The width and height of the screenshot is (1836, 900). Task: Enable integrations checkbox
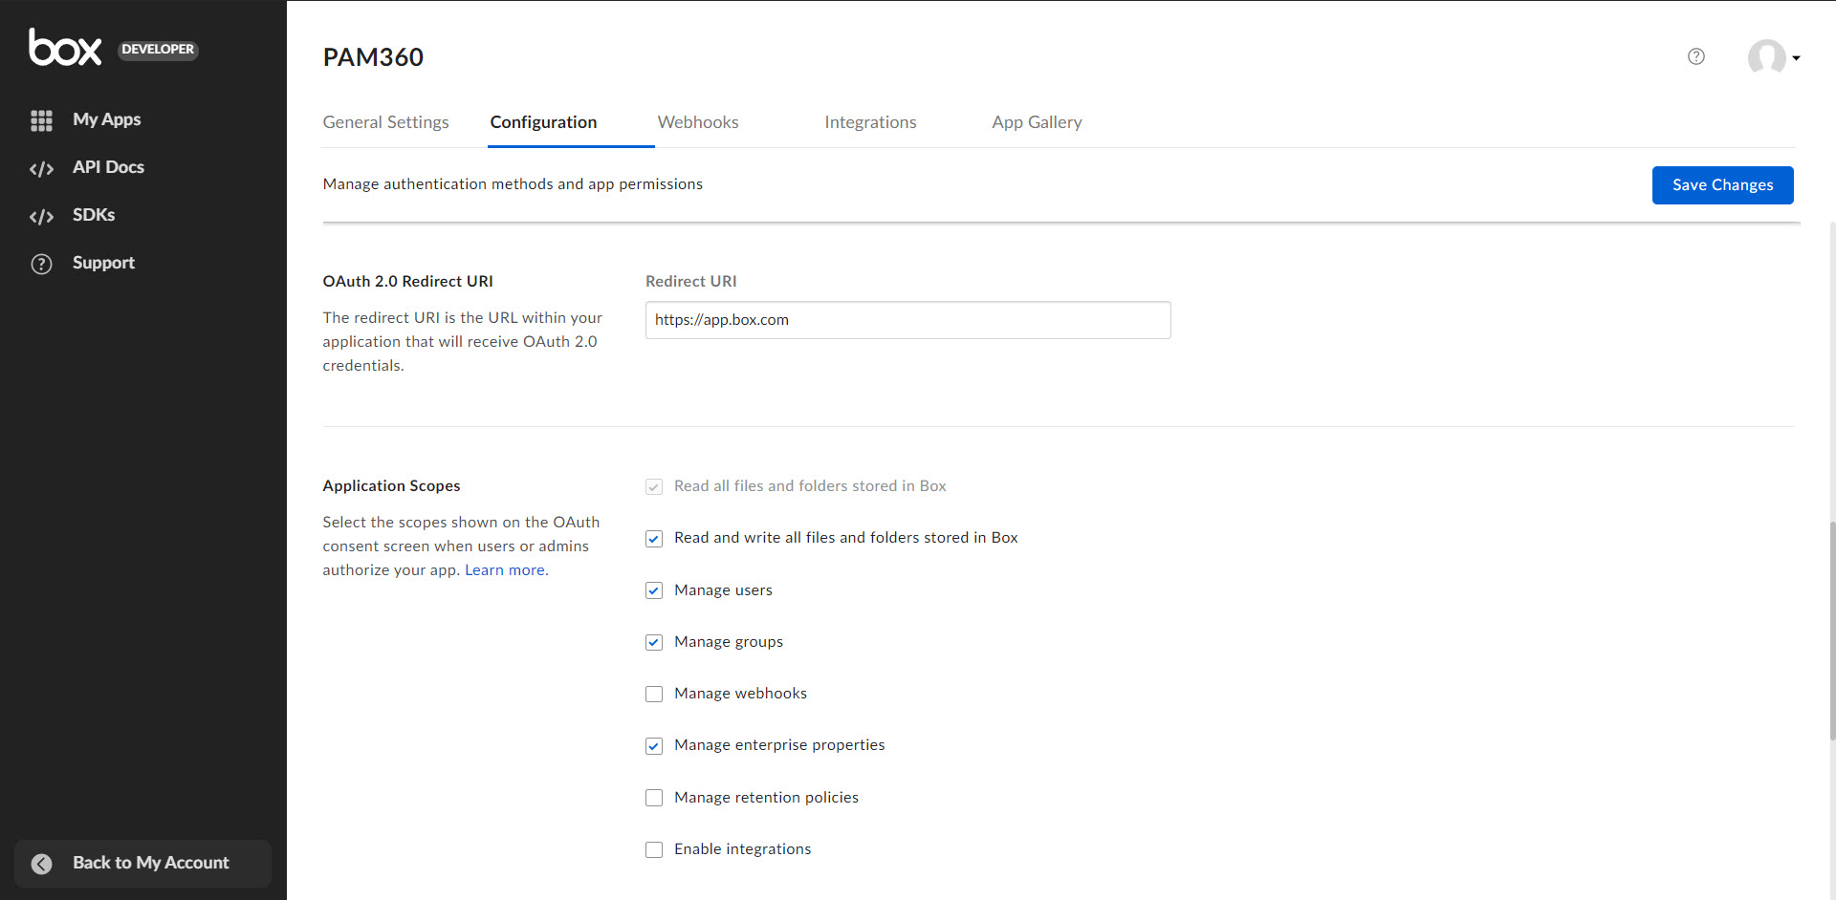[x=654, y=850]
